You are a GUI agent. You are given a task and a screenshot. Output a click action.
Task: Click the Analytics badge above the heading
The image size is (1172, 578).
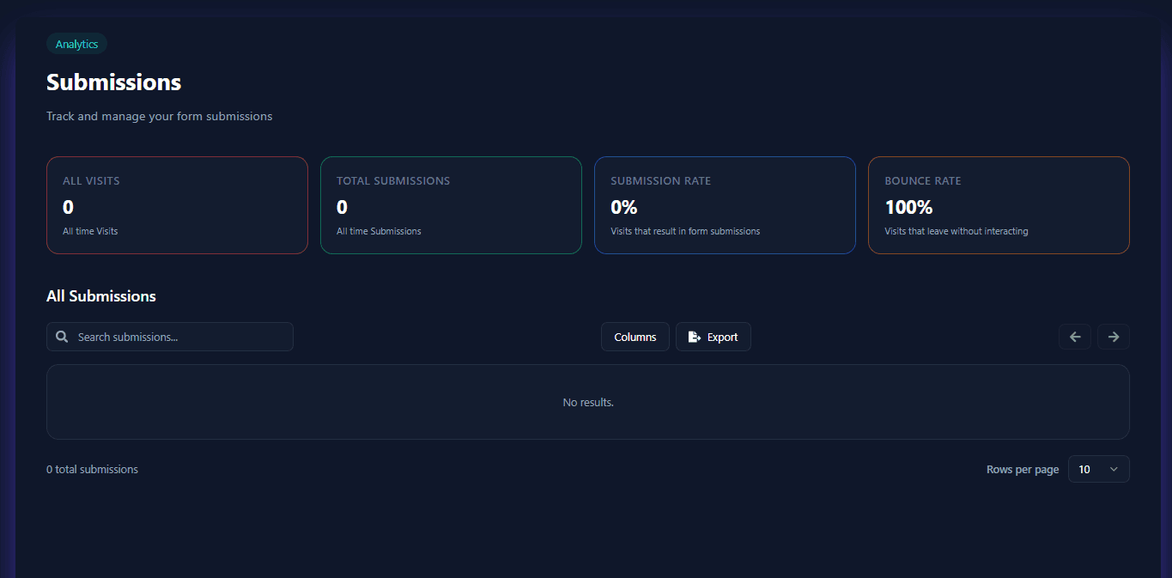tap(76, 44)
